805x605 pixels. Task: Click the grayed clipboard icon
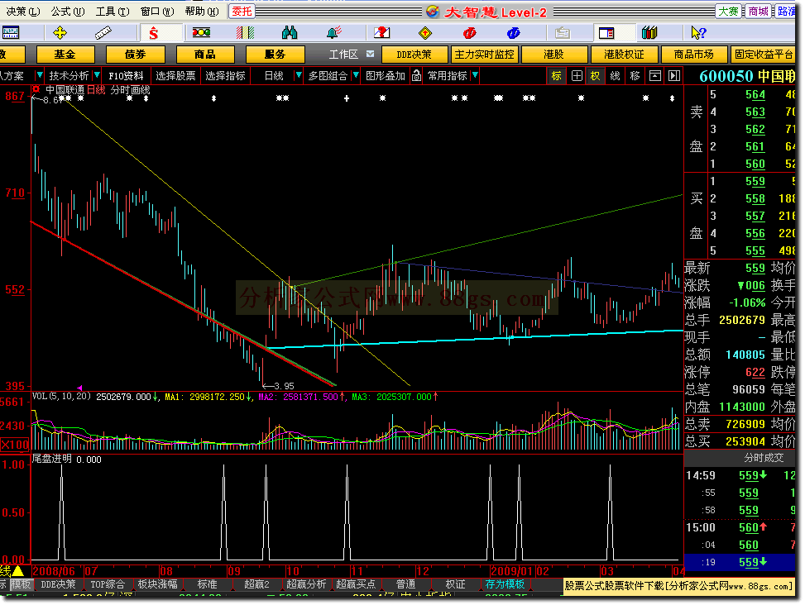pos(562,33)
